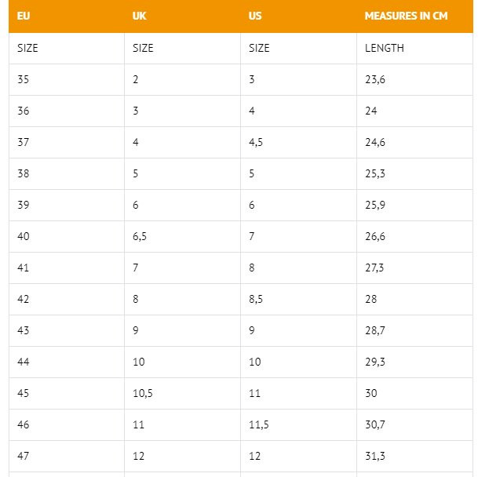Click the EU size 44 cell
Screen dimensions: 478x477
pos(24,362)
